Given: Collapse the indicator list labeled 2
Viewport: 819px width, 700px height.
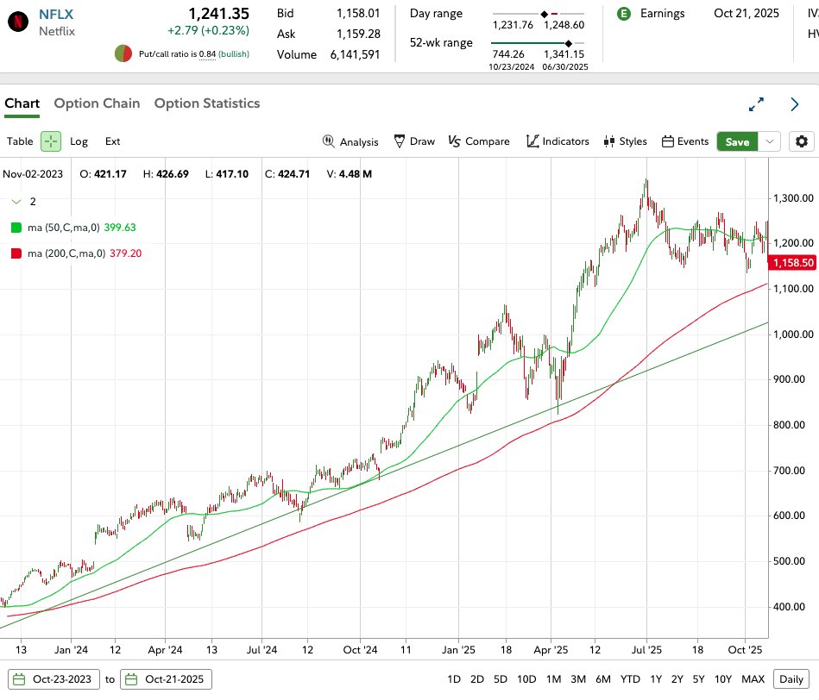Looking at the screenshot, I should 17,201.
